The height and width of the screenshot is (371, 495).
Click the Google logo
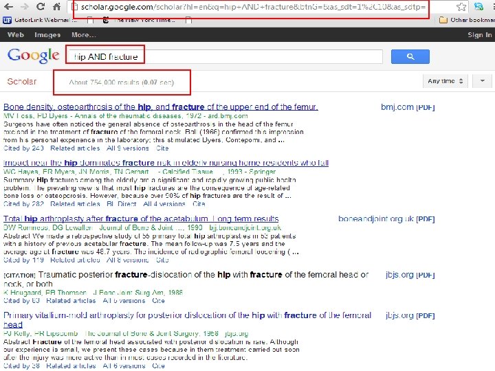pyautogui.click(x=33, y=56)
